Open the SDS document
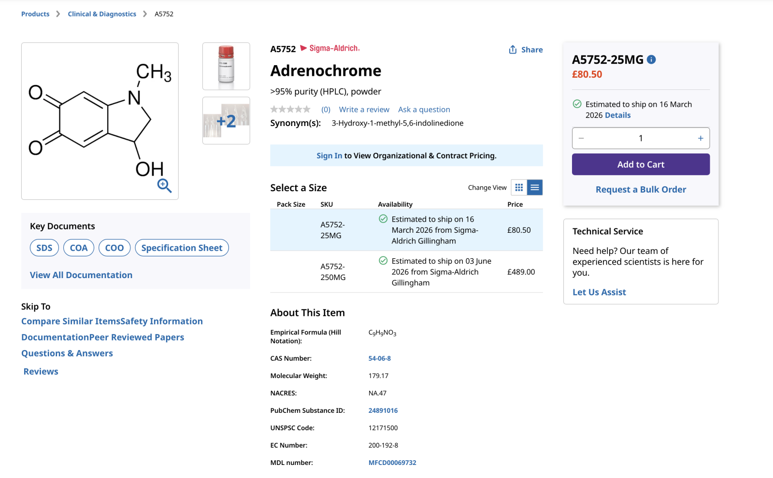773x478 pixels. click(x=44, y=248)
